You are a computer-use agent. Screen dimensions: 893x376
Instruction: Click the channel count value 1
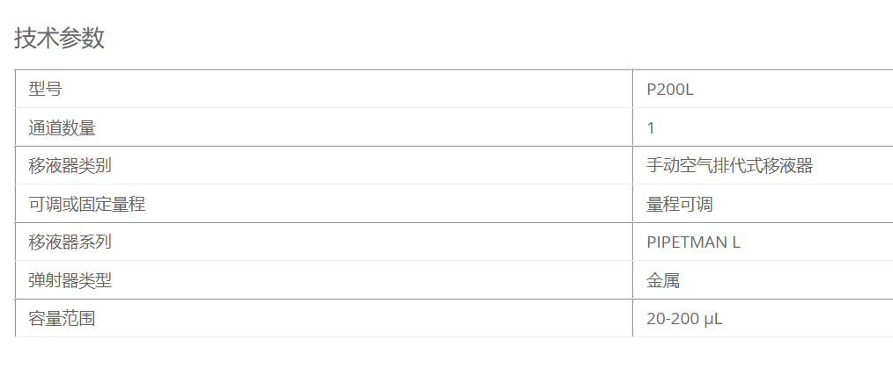coord(651,127)
